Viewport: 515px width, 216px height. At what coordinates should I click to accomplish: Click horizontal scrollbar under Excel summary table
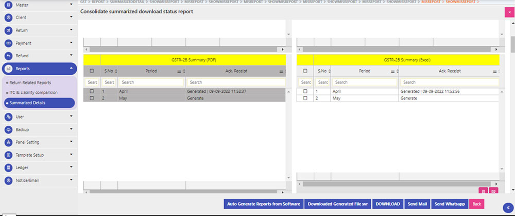(x=397, y=183)
